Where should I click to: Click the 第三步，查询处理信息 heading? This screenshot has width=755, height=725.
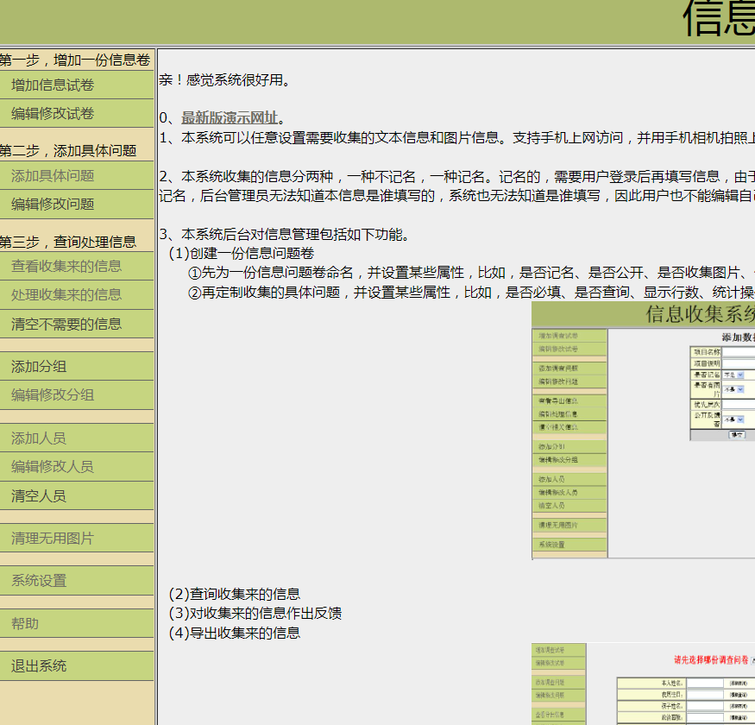point(68,242)
